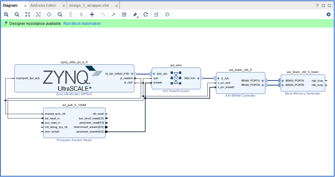Click the Select Area icon

[38, 14]
